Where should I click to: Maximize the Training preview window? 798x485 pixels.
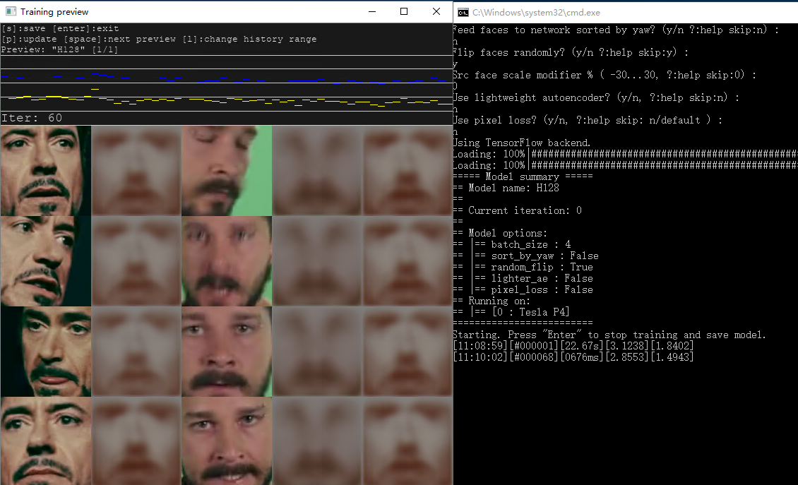pyautogui.click(x=403, y=11)
